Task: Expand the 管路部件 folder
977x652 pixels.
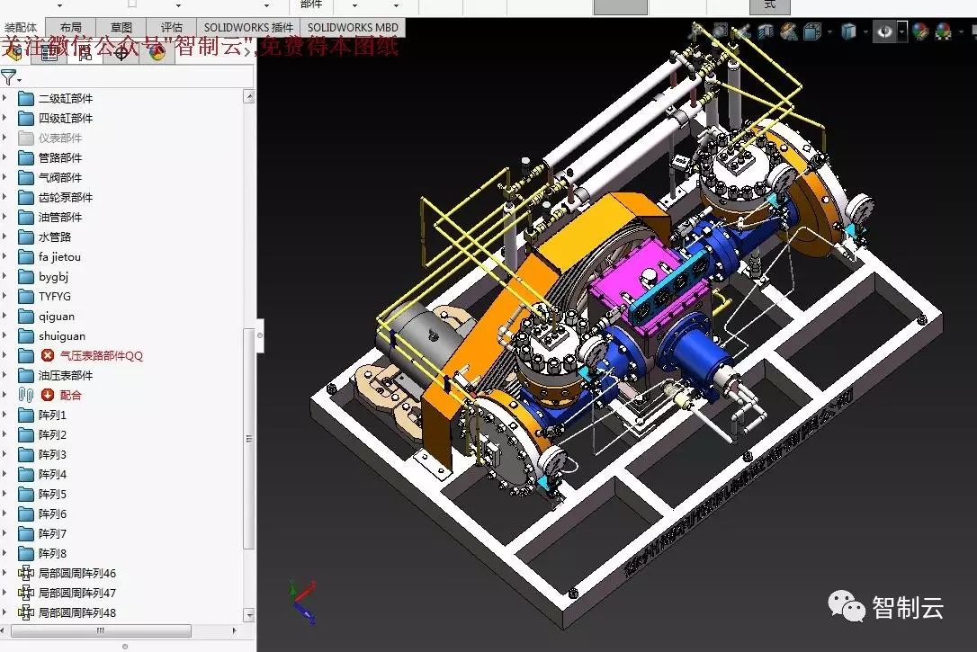Action: click(5, 156)
